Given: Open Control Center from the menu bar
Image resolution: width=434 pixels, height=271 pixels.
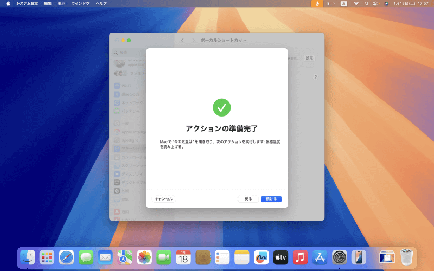Looking at the screenshot, I should pos(375,3).
